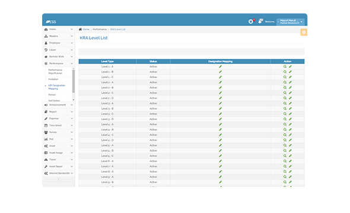Edit the Level 2 - D row
This screenshot has width=350, height=213.
pos(290,98)
